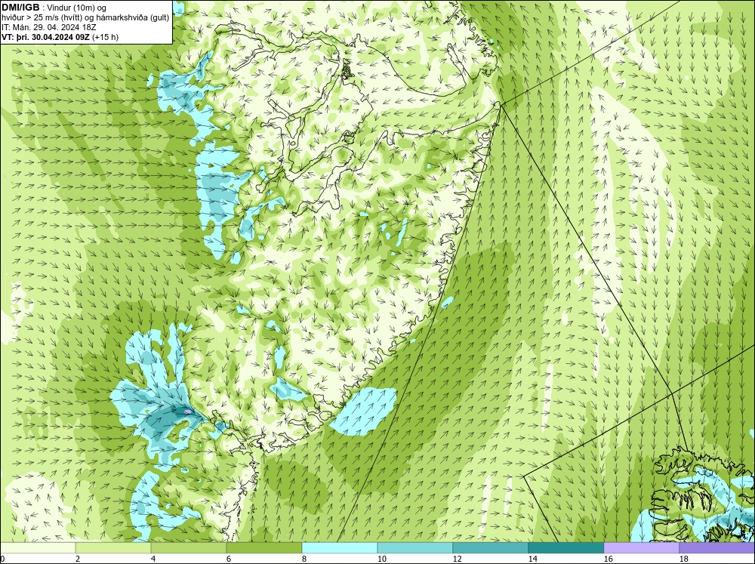Screen dimensions: 755x564
Task: Click the legend label '2'
Action: pos(78,559)
